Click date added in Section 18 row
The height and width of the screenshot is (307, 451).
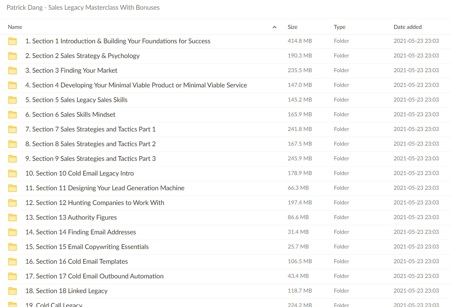click(416, 291)
